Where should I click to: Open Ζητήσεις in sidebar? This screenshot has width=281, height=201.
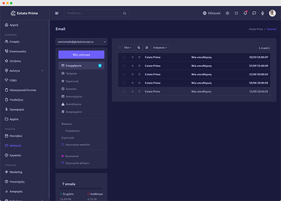[x=13, y=61]
